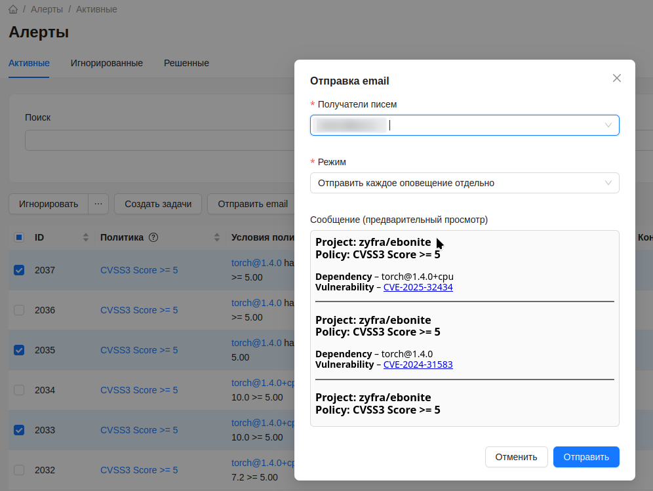Click alert ID 2037 cell
This screenshot has height=491, width=653.
point(45,270)
